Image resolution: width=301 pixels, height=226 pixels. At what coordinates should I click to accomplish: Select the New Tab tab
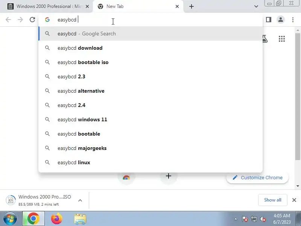(138, 6)
